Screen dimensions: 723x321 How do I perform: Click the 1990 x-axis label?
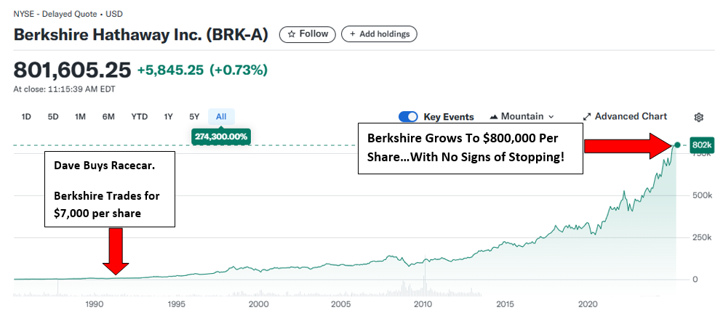94,304
